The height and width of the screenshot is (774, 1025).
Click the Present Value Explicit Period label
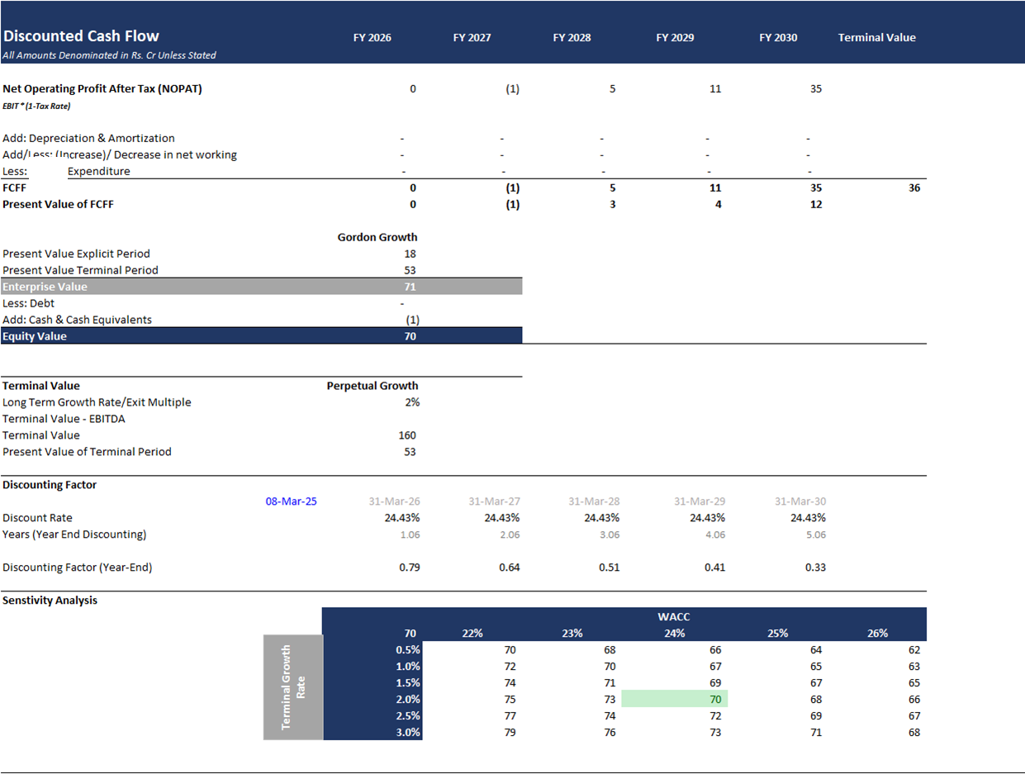pos(76,254)
